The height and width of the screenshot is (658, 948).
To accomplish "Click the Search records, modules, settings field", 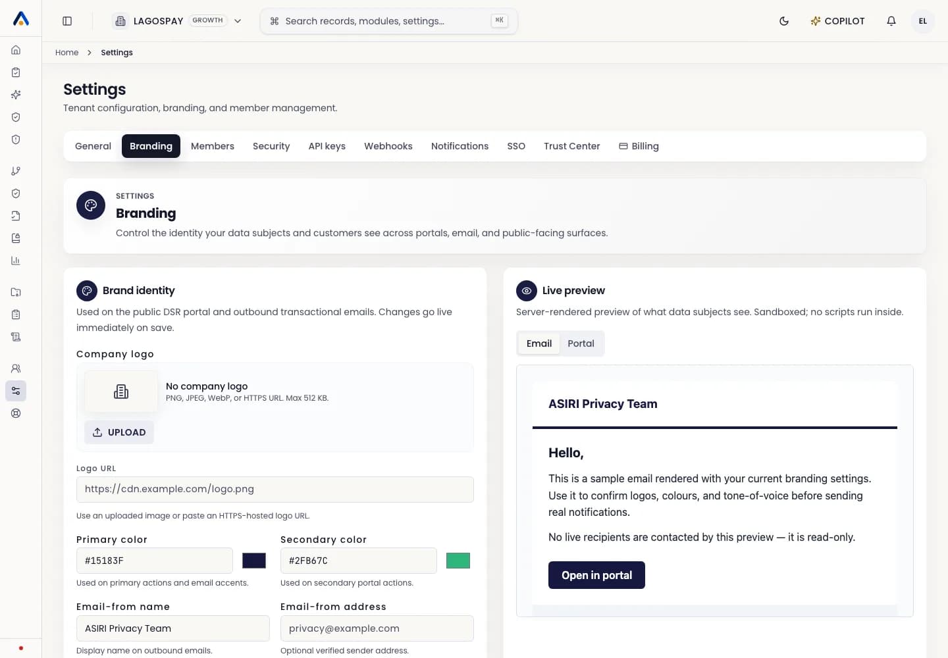I will 389,21.
